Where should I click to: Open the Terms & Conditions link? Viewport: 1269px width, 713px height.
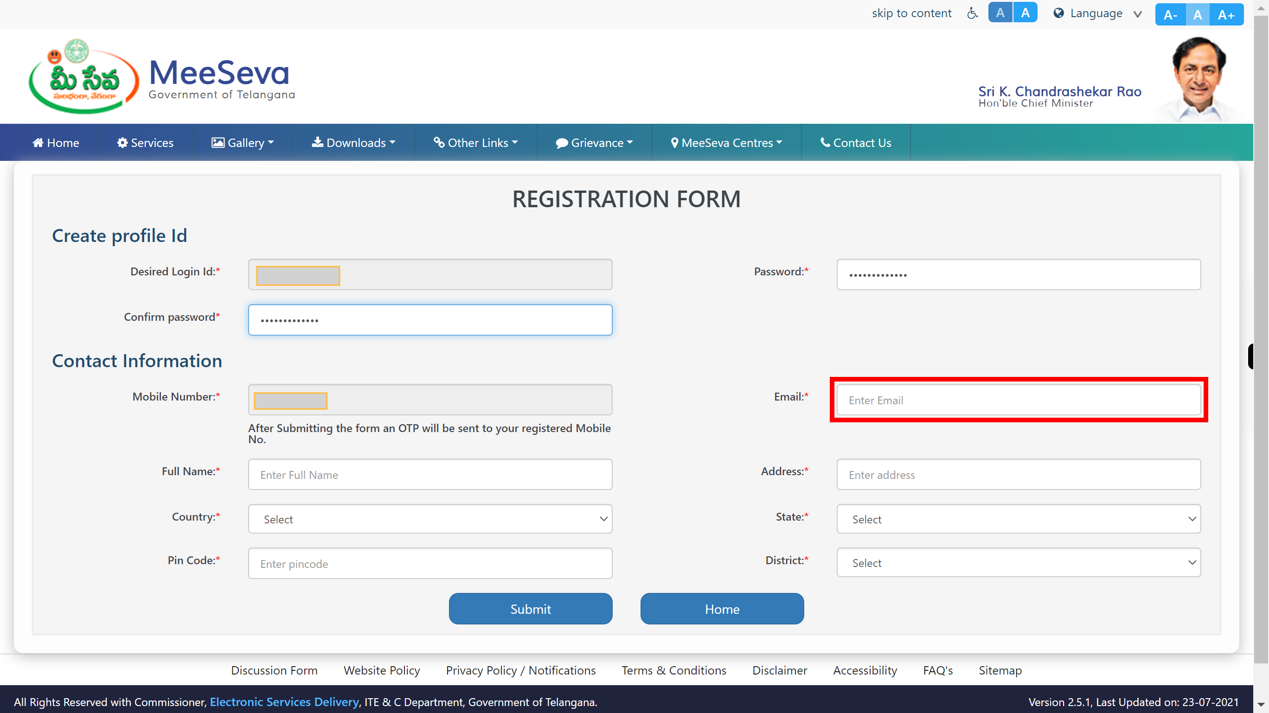pos(674,671)
